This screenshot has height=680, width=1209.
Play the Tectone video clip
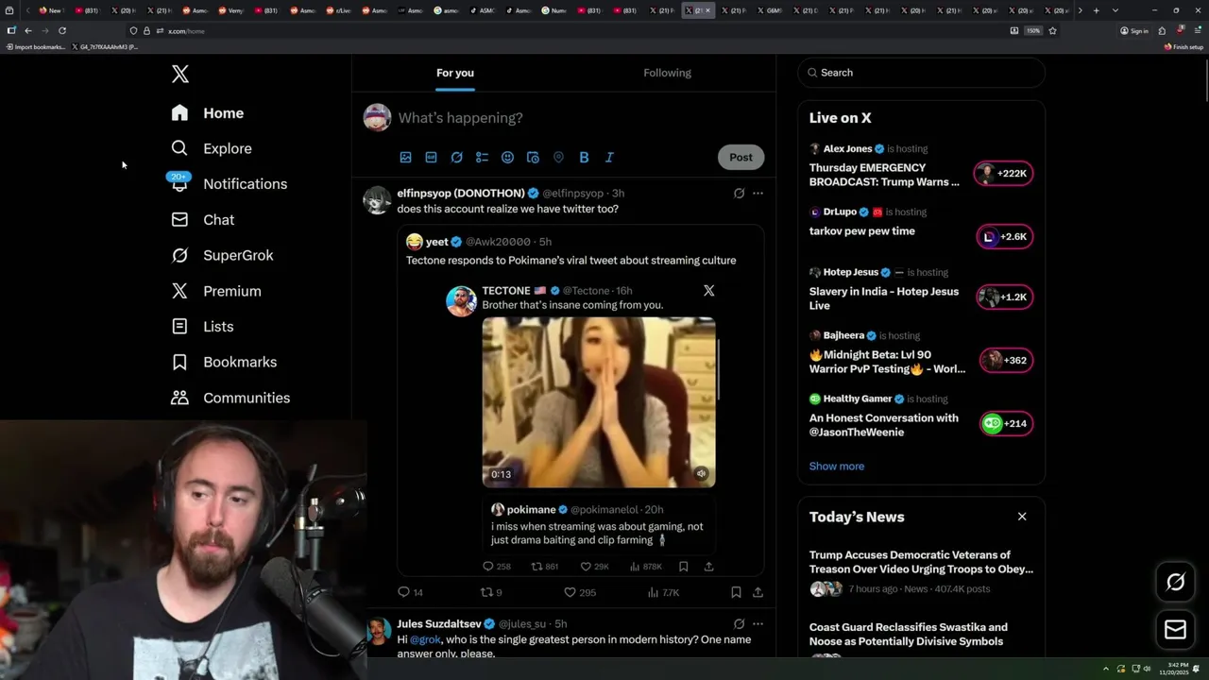point(599,402)
